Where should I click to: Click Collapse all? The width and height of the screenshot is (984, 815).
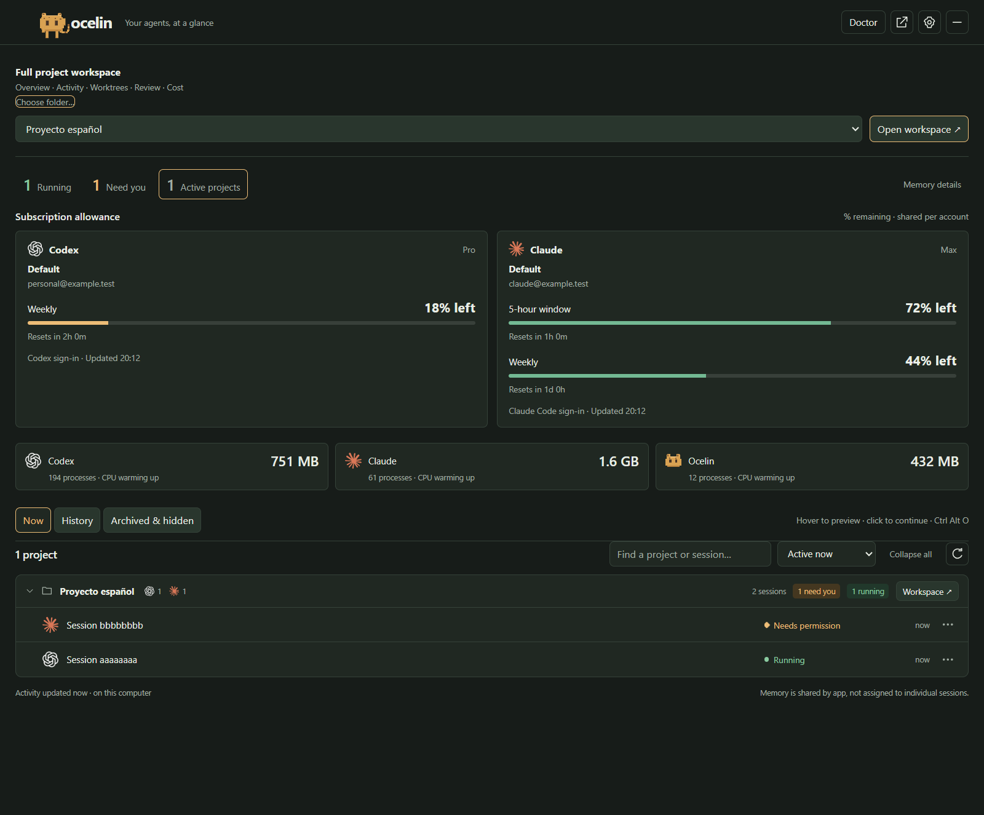coord(910,554)
